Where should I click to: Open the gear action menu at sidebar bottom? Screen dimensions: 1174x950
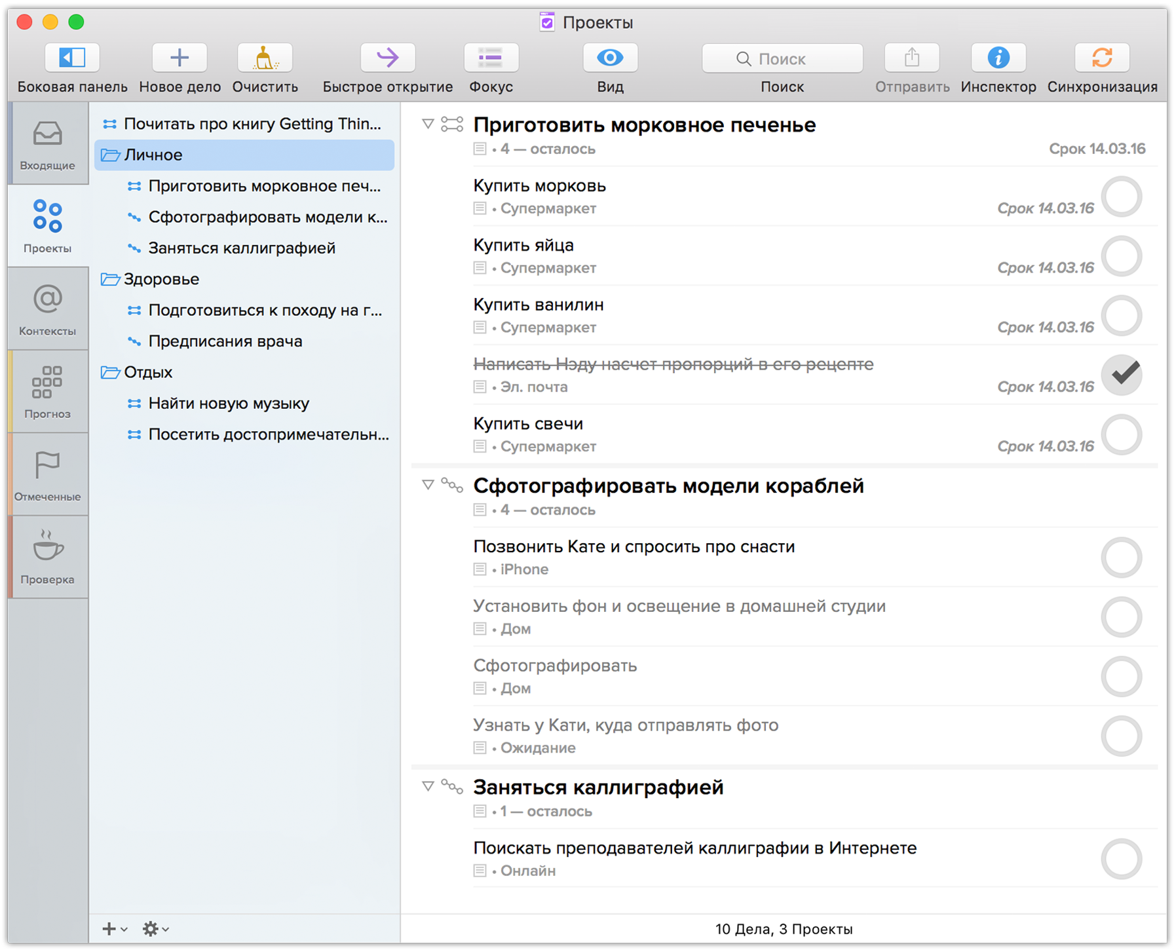(156, 928)
